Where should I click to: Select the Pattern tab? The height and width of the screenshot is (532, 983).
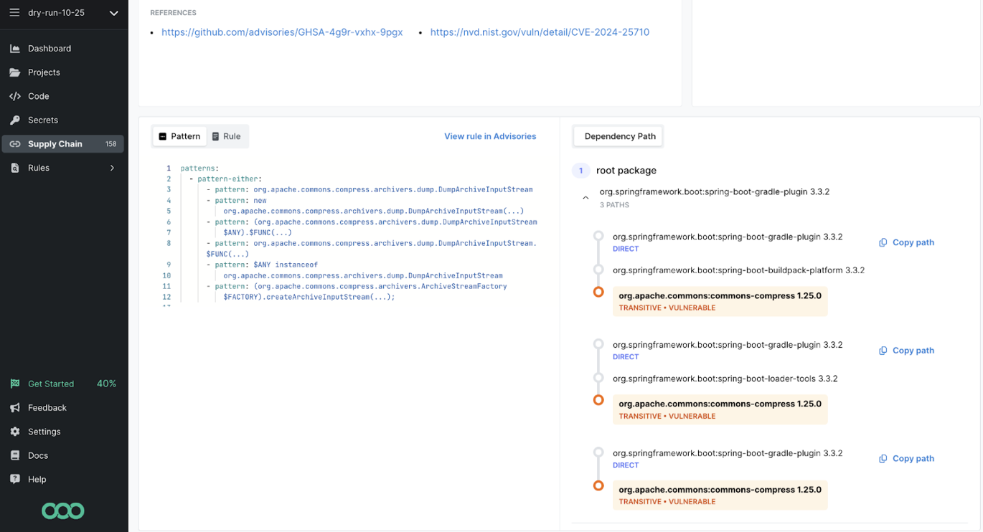(179, 136)
